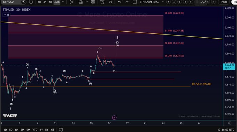Screen dimensions: 237x132
Task: Open chart settings gear at axis corner
Action: click(230, 123)
